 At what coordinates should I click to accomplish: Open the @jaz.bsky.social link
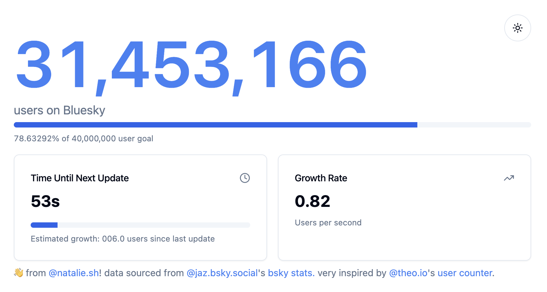coord(222,273)
